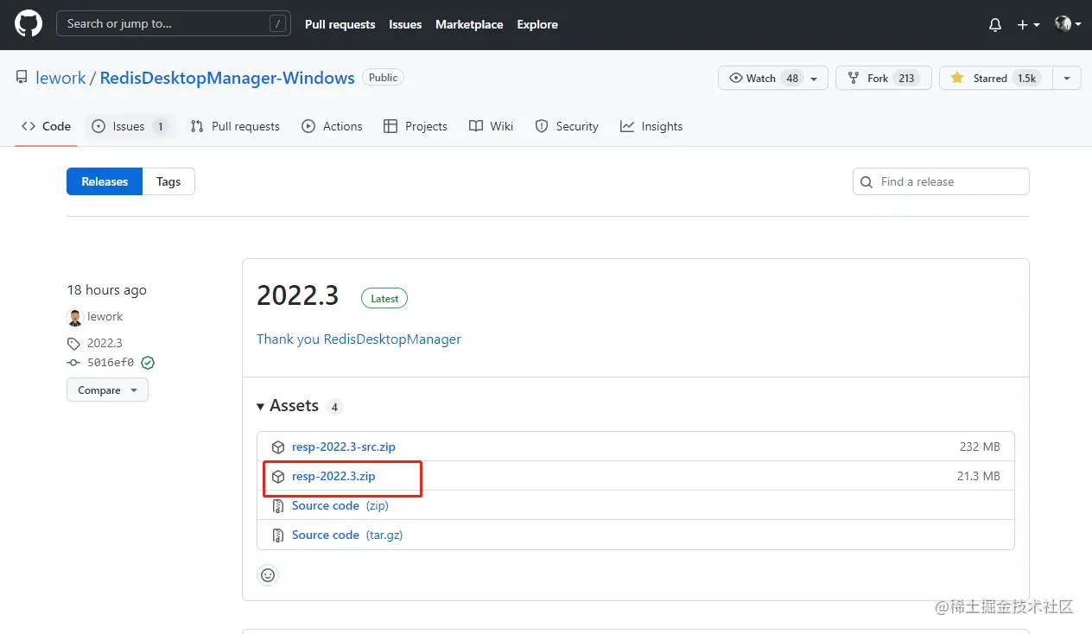Switch to the repository Issues tab
This screenshot has width=1092, height=634.
tap(130, 126)
